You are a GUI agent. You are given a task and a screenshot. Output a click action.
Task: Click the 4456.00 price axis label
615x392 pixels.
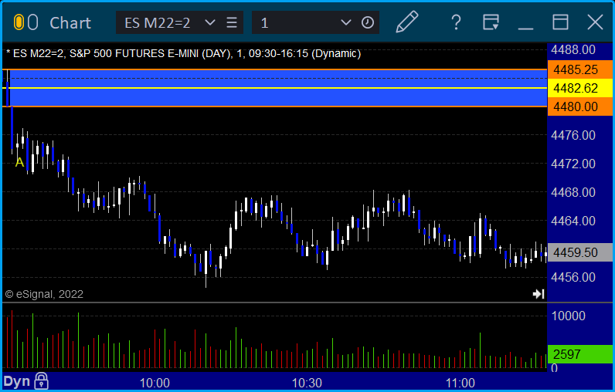click(573, 277)
